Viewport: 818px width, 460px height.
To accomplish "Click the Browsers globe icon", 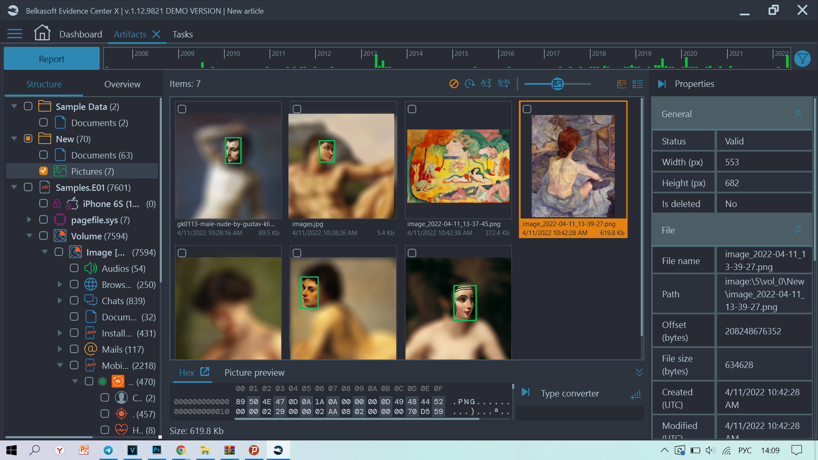I will (91, 285).
